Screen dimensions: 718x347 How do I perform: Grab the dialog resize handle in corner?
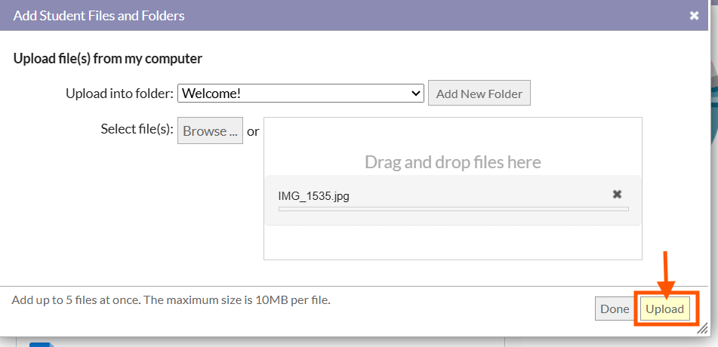tap(702, 329)
